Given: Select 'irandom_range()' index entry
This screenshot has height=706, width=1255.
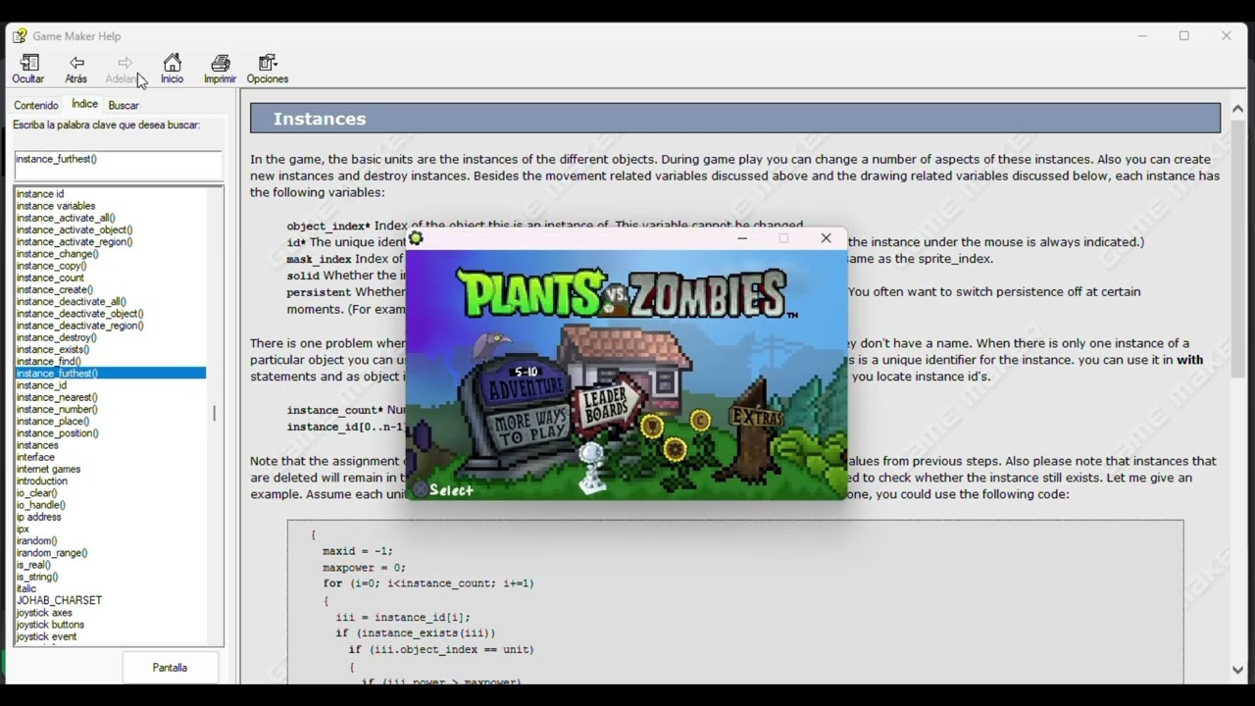Looking at the screenshot, I should pyautogui.click(x=52, y=552).
